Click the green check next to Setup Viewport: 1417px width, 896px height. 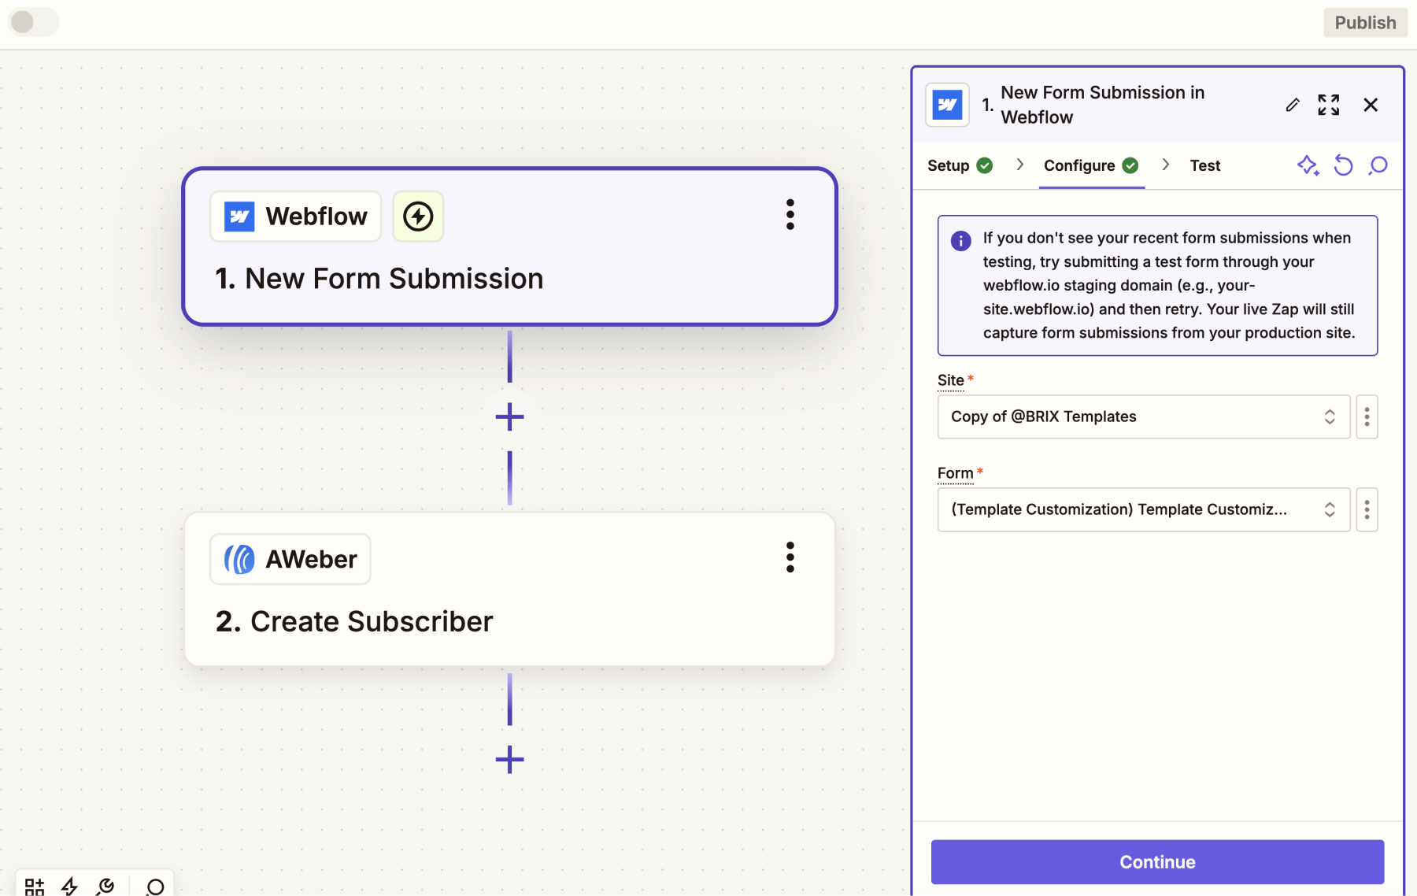pyautogui.click(x=984, y=165)
